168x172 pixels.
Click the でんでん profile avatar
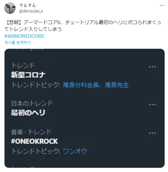[10, 8]
